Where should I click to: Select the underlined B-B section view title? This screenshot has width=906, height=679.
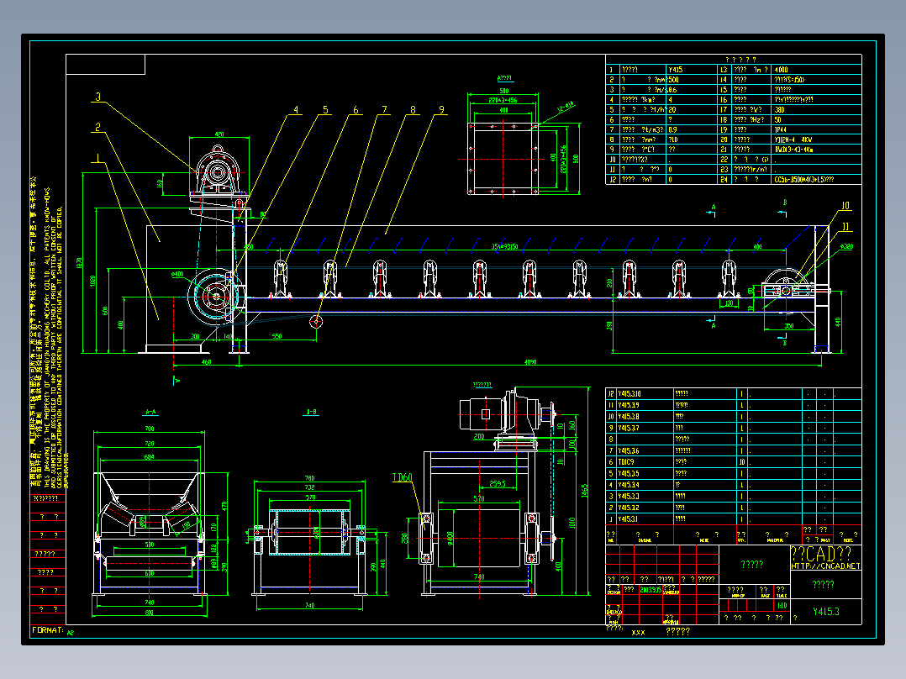point(311,412)
